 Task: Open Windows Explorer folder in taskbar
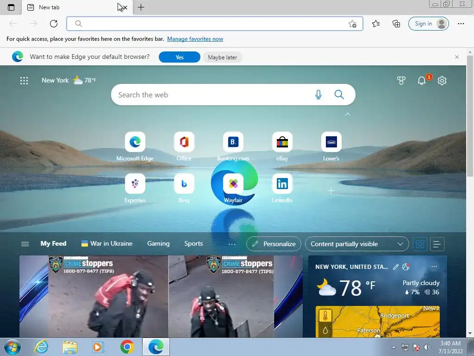[70, 347]
